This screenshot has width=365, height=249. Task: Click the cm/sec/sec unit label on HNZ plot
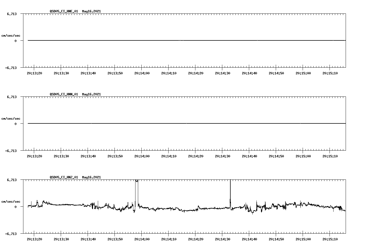tap(11, 202)
